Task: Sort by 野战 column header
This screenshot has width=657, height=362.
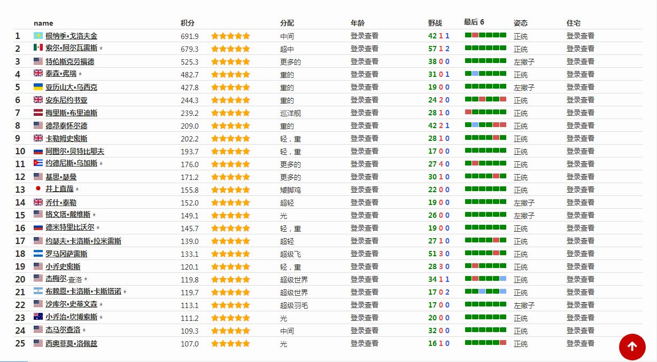Action: (435, 23)
